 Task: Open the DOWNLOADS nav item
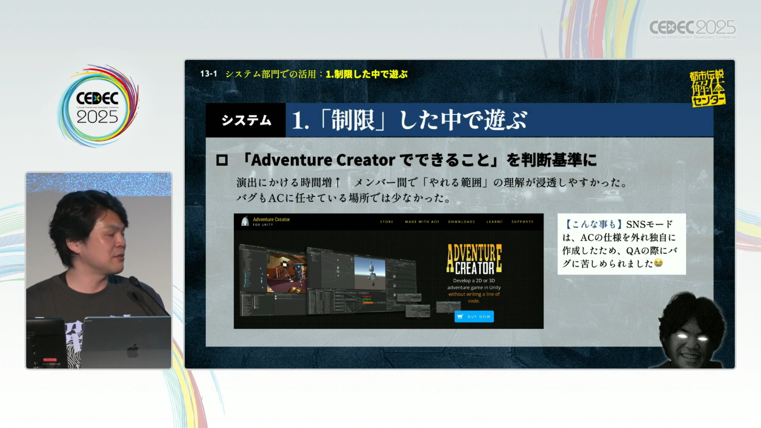[461, 222]
